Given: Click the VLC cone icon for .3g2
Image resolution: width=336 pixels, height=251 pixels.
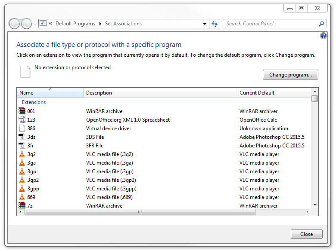Looking at the screenshot, I should [22, 154].
